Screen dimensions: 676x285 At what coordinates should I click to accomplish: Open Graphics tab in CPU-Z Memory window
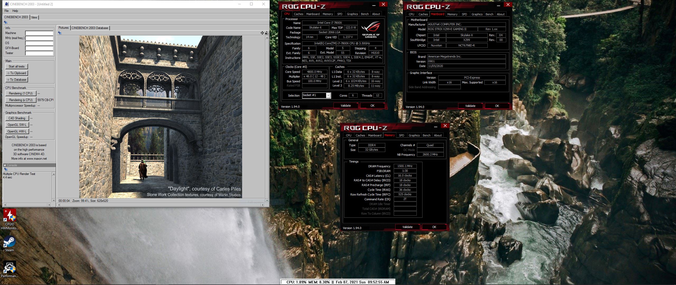(x=414, y=135)
